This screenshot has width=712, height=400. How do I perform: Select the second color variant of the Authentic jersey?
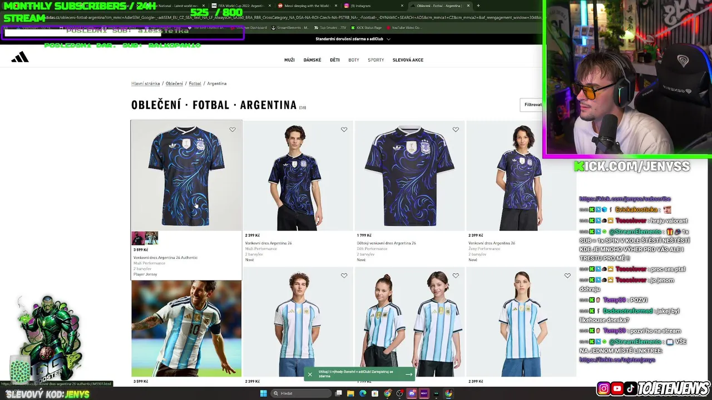(x=151, y=238)
